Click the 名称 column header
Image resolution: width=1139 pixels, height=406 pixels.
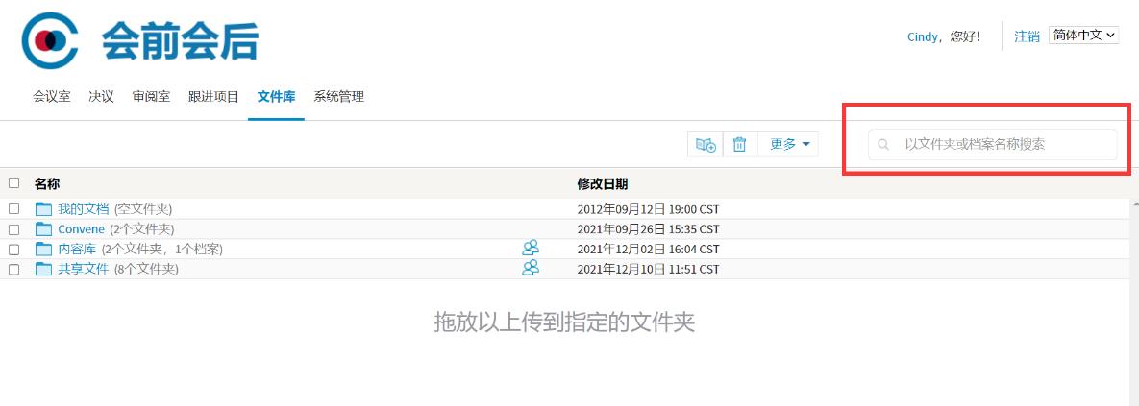[46, 183]
